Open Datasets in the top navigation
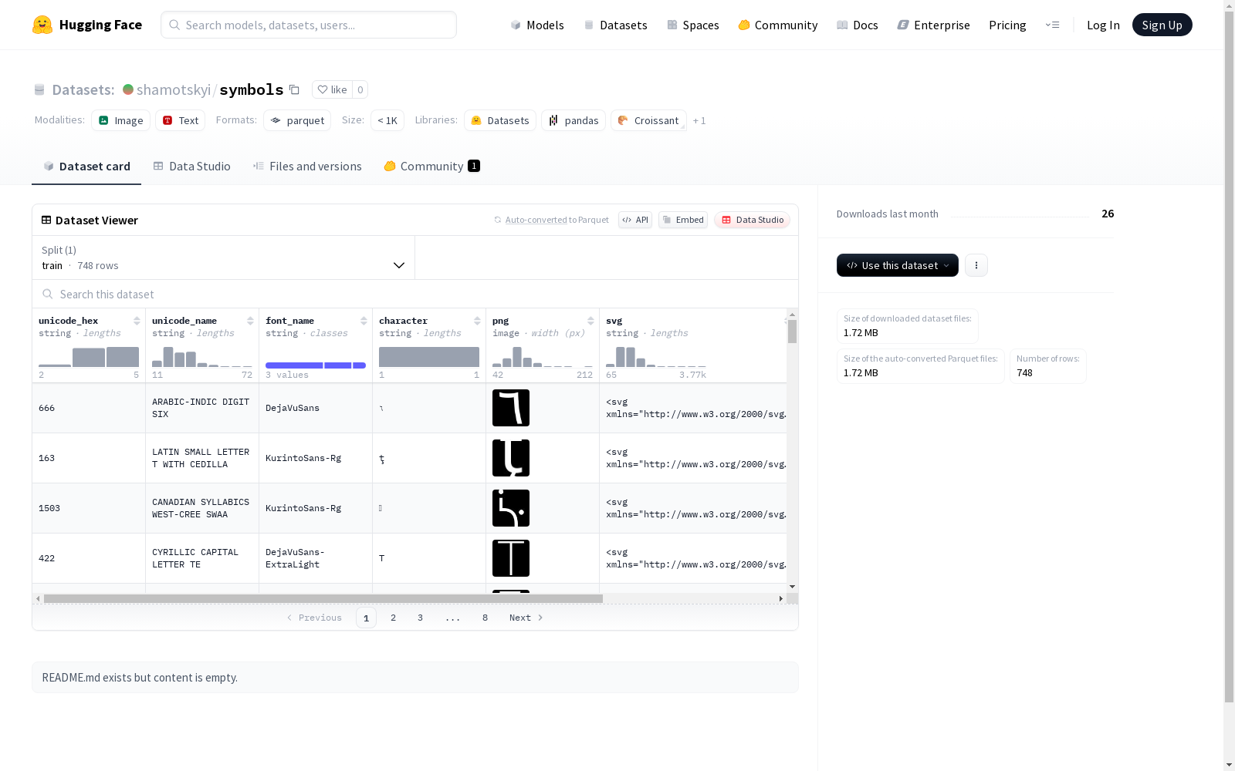The height and width of the screenshot is (771, 1235). (x=615, y=25)
